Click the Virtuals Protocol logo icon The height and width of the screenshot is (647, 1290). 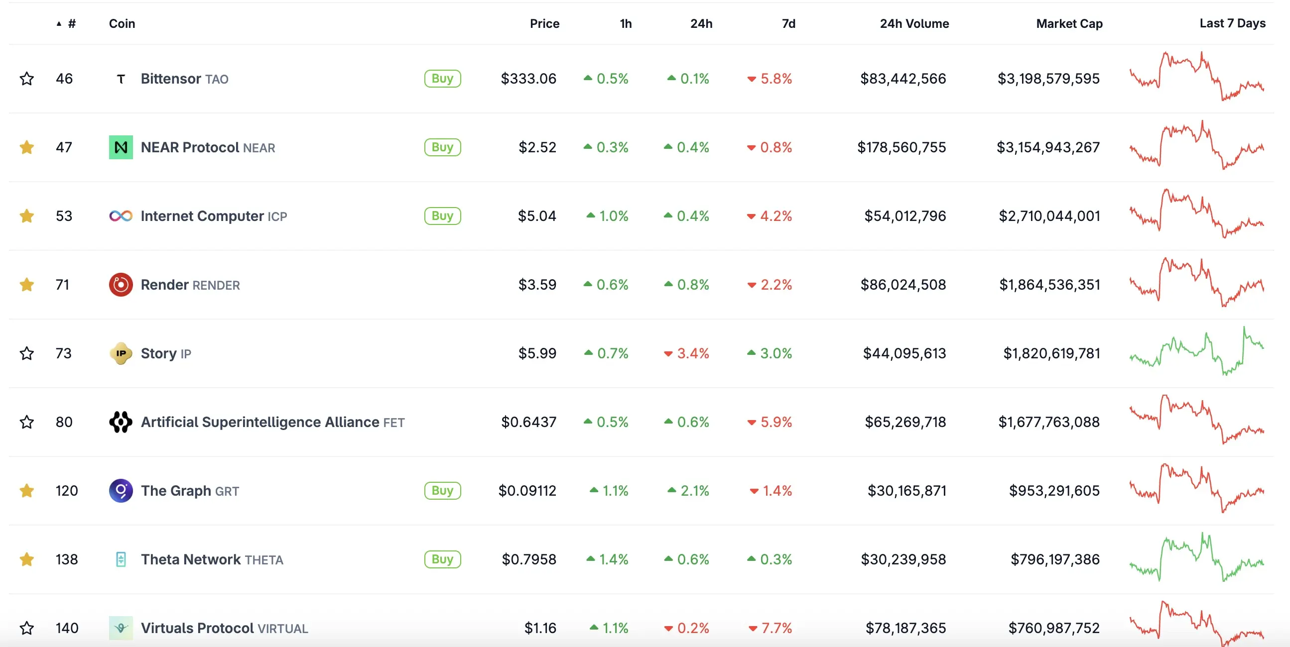(121, 628)
